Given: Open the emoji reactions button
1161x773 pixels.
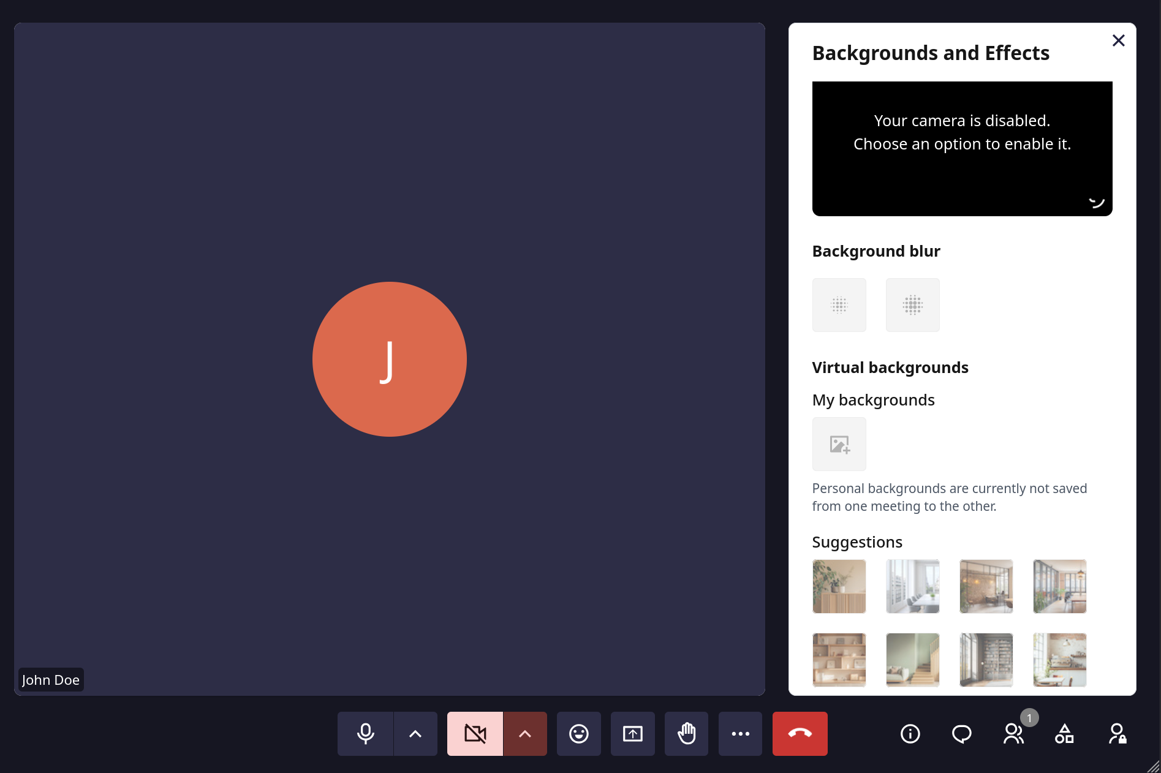Looking at the screenshot, I should pos(579,733).
